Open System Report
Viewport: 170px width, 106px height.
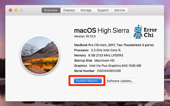tap(88, 81)
